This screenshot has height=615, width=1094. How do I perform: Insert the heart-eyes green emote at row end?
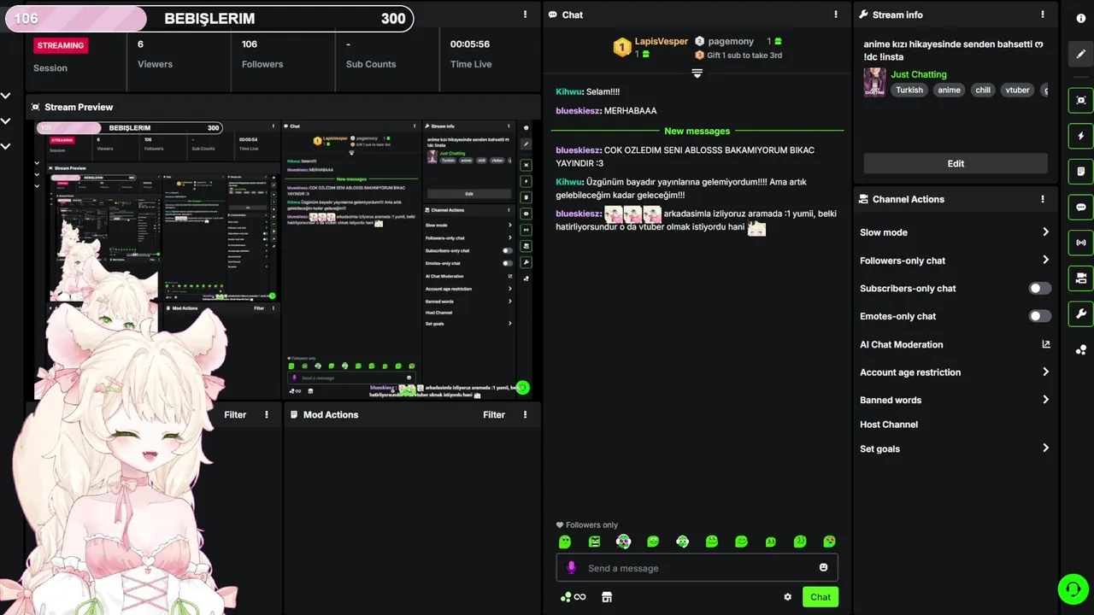tap(829, 542)
